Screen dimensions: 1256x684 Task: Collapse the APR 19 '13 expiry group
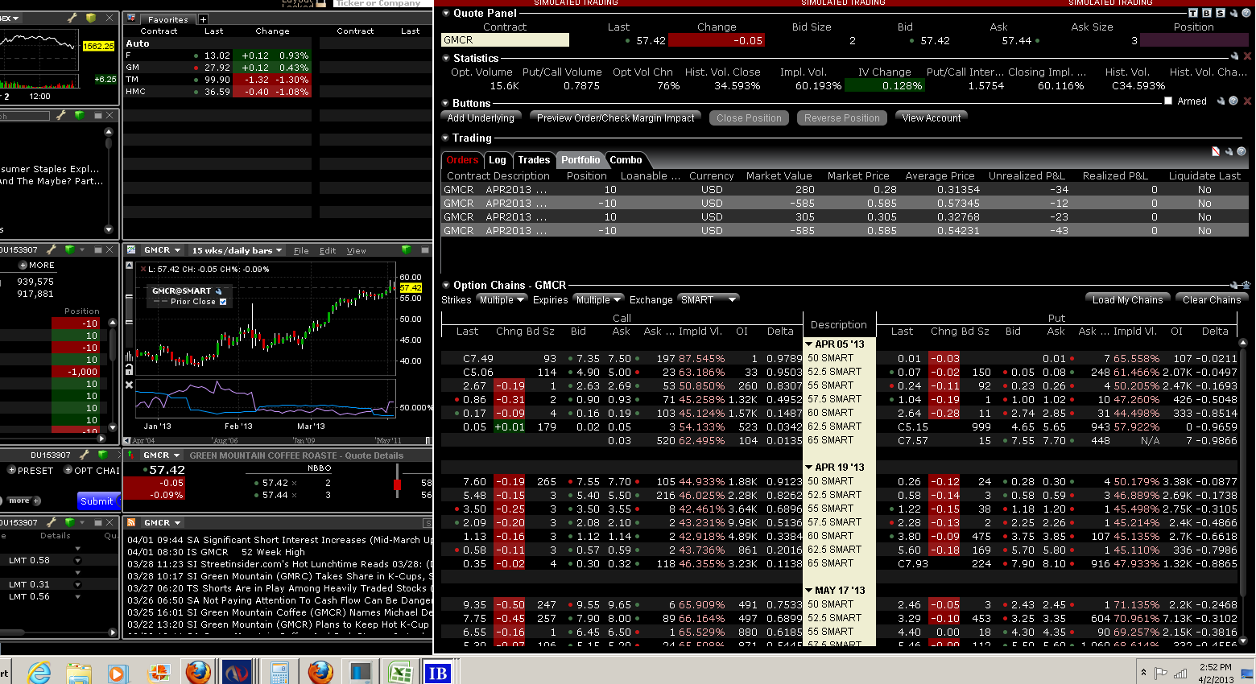tap(809, 468)
